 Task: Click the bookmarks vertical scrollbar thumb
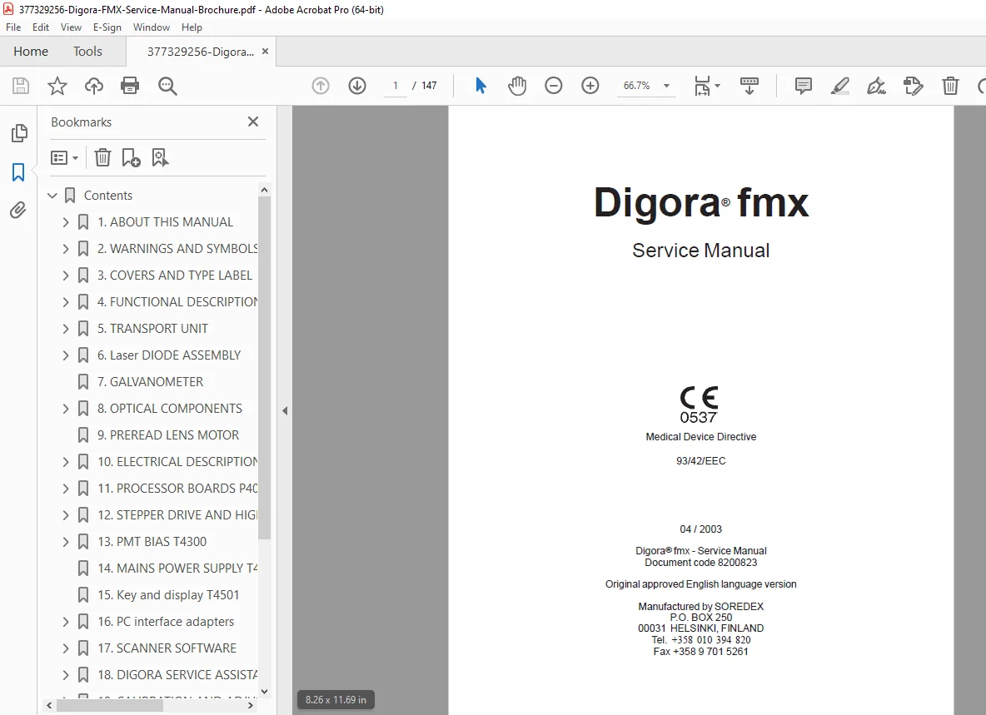[x=264, y=368]
